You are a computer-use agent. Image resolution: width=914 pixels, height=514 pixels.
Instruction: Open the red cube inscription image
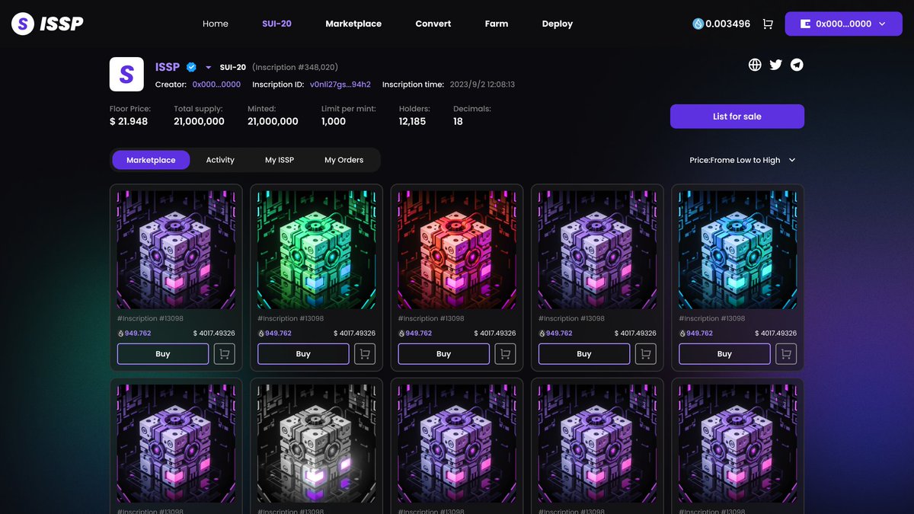coord(457,250)
